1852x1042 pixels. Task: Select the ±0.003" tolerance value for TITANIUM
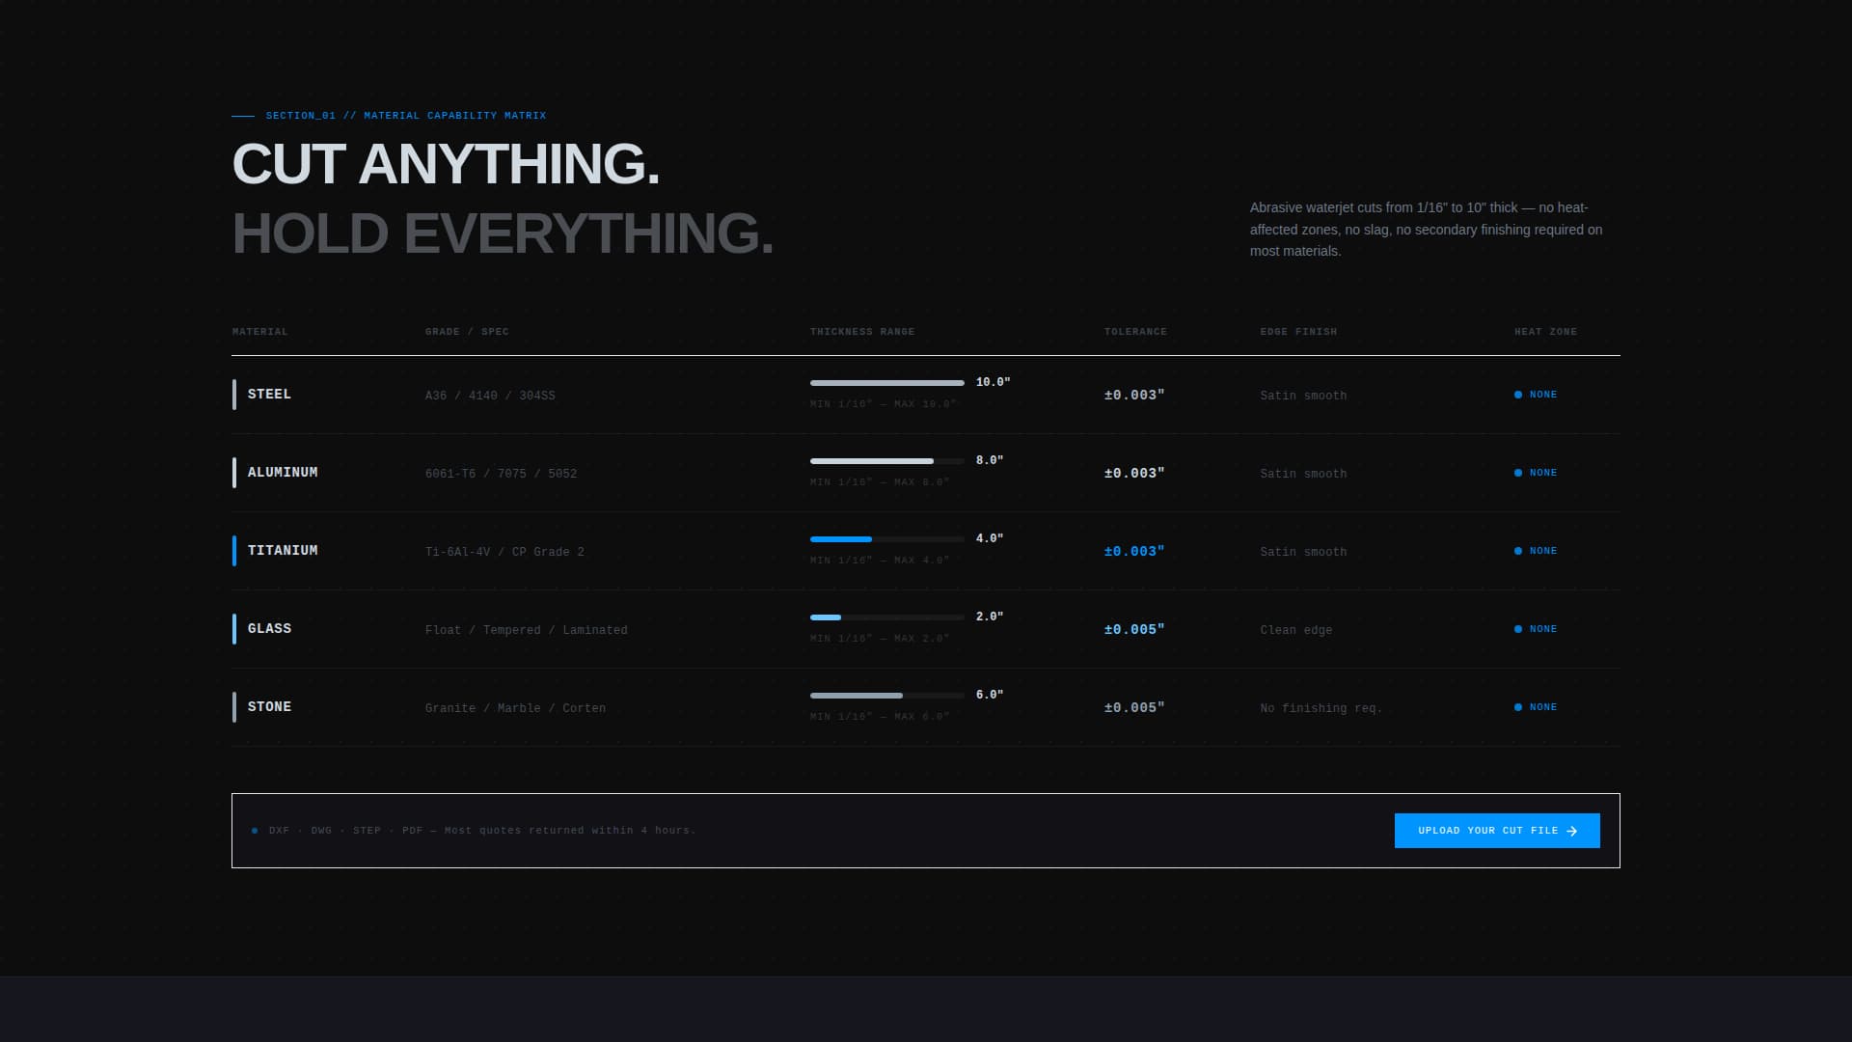coord(1134,552)
